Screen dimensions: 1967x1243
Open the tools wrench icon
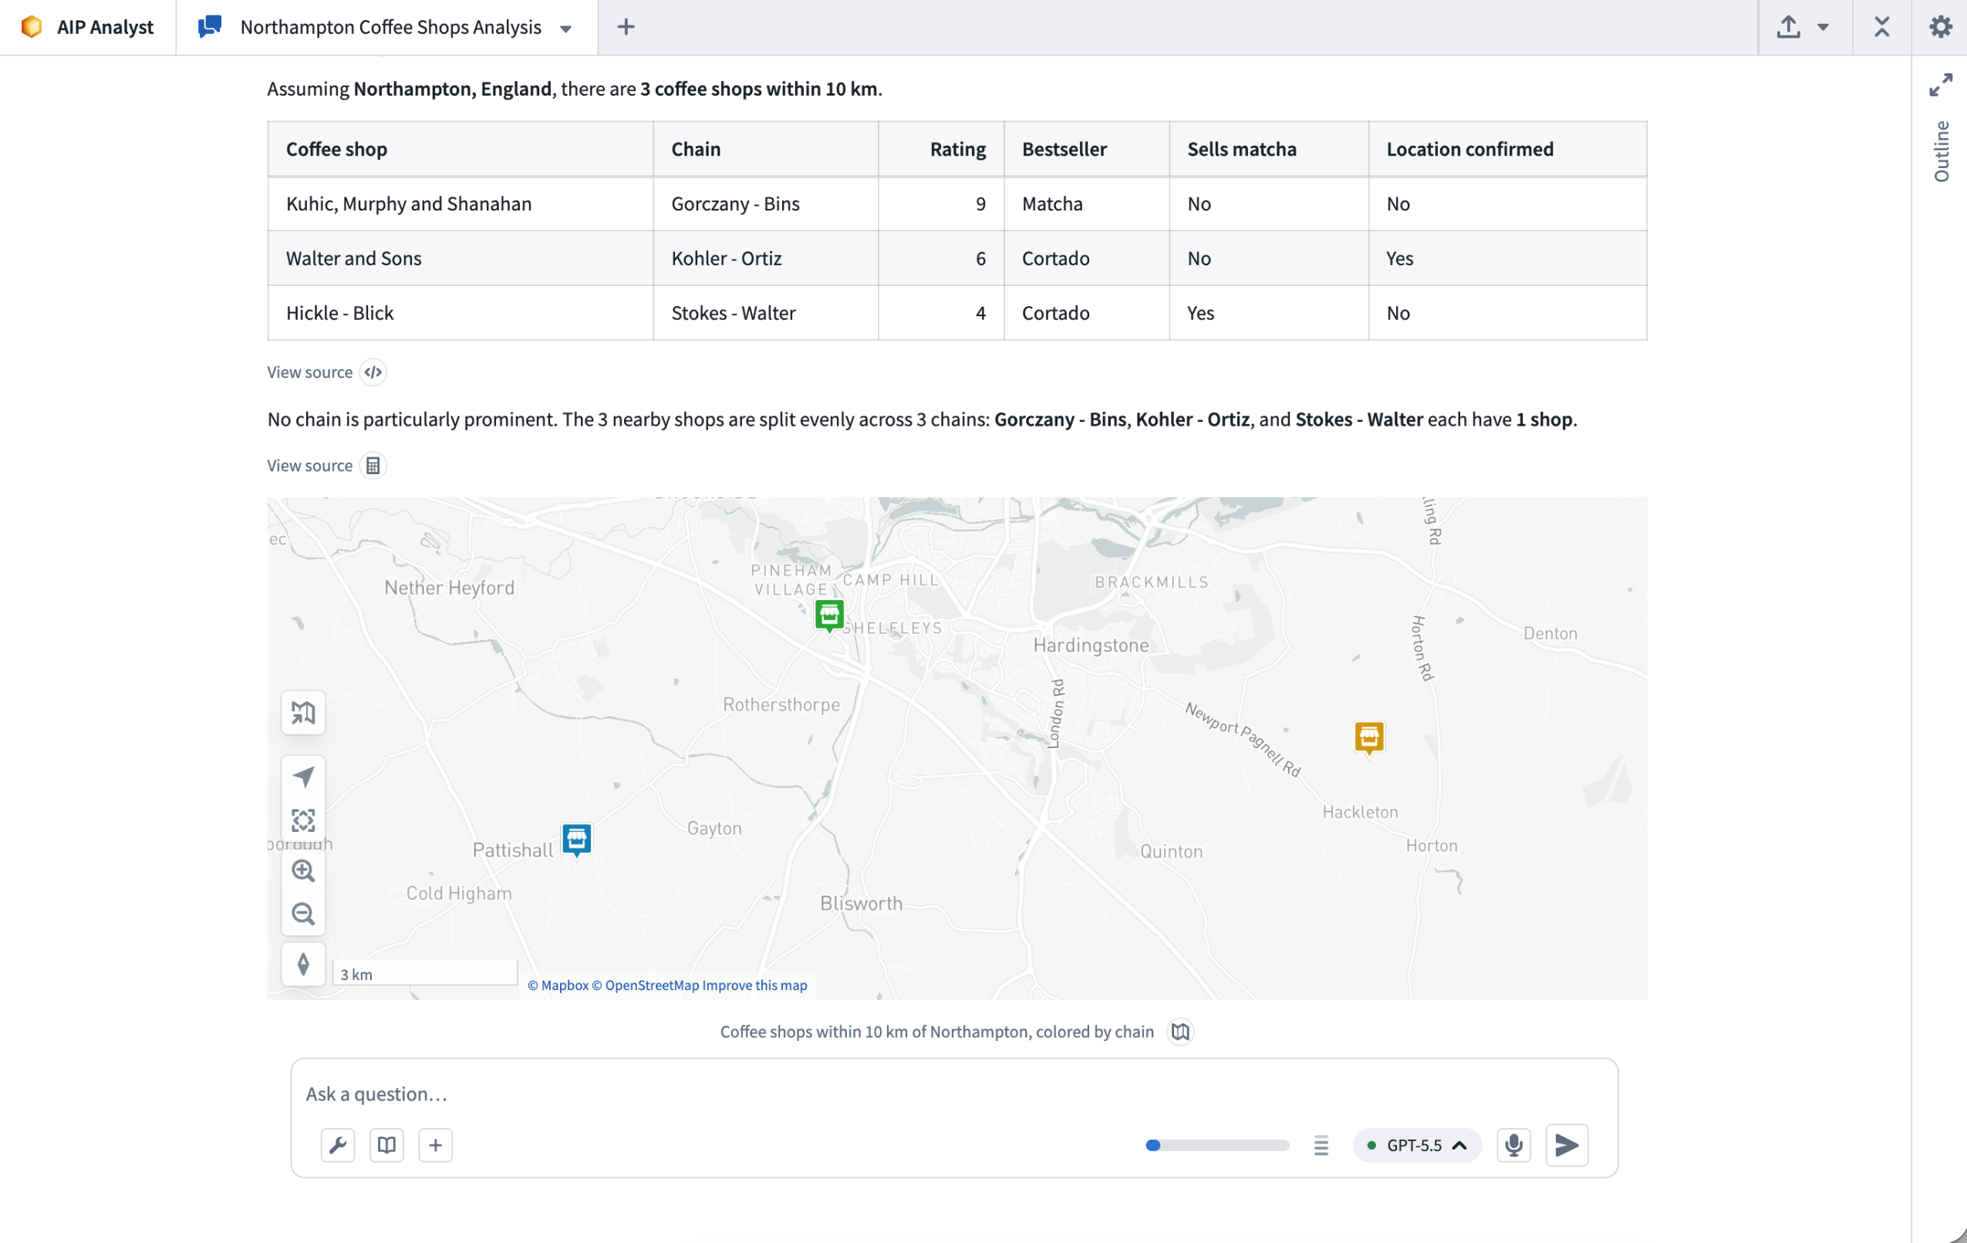(x=337, y=1145)
